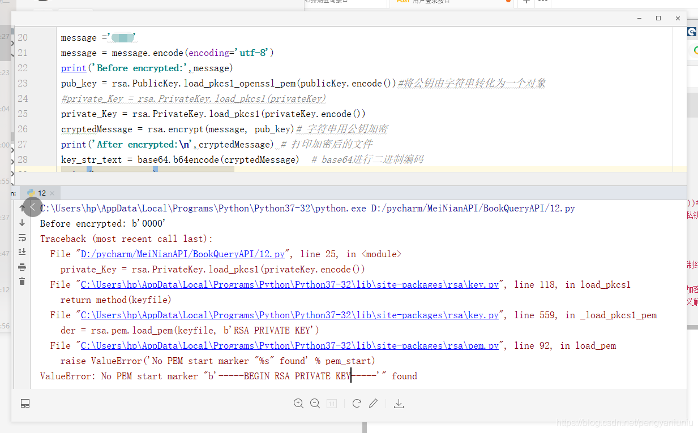
Task: Open the pencil annotation tool
Action: coord(373,403)
